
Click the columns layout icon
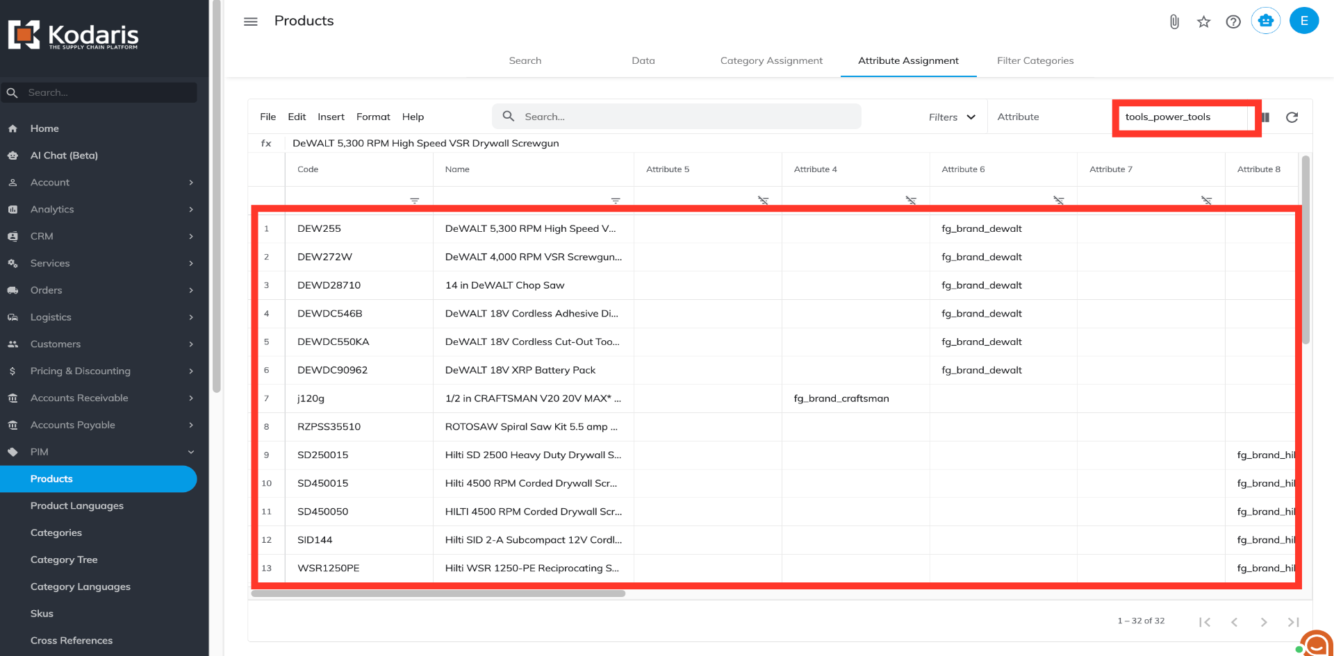pyautogui.click(x=1266, y=117)
